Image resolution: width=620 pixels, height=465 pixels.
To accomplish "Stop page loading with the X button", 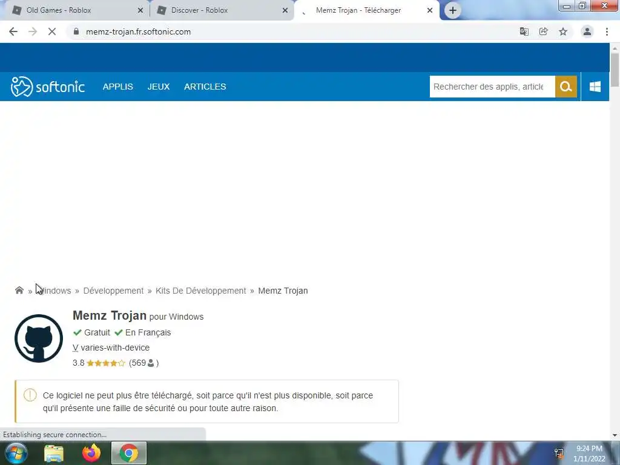I will tap(52, 31).
